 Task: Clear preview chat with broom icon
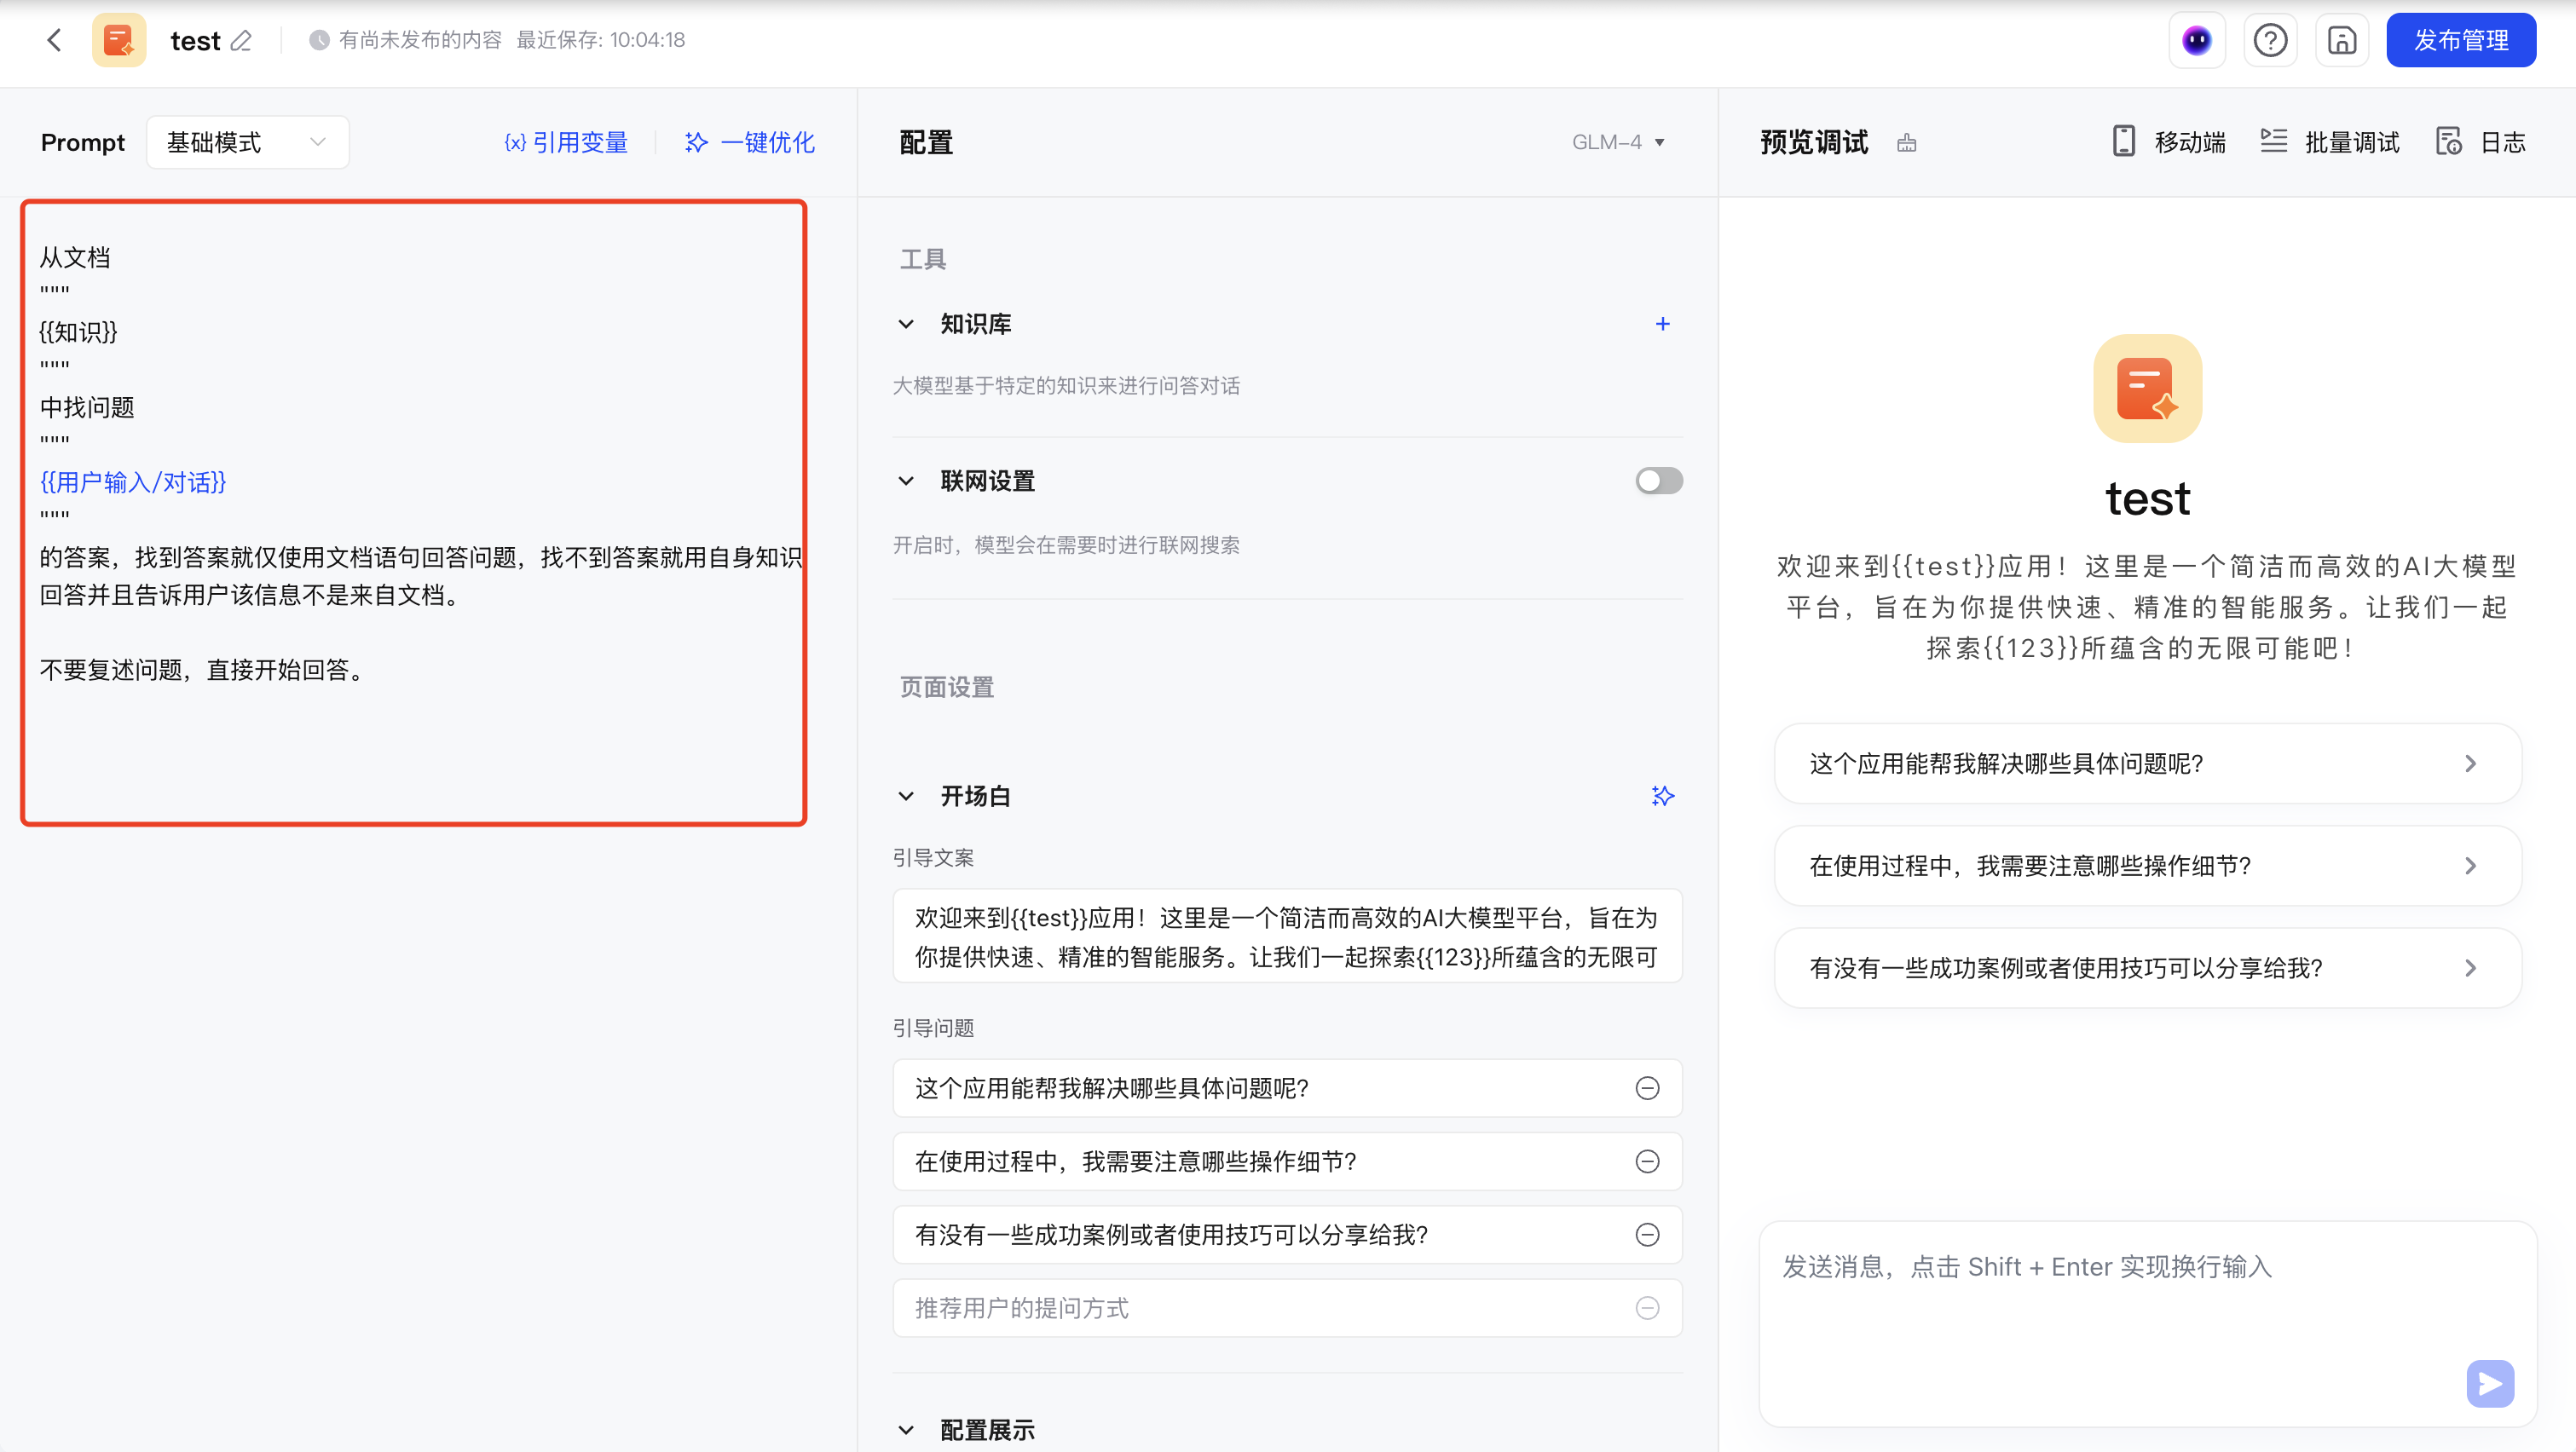tap(1907, 143)
